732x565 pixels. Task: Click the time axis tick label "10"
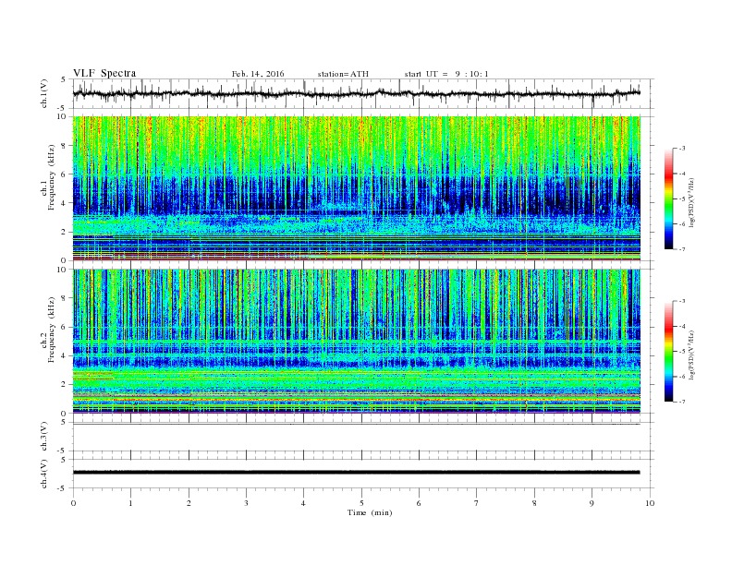(x=650, y=503)
